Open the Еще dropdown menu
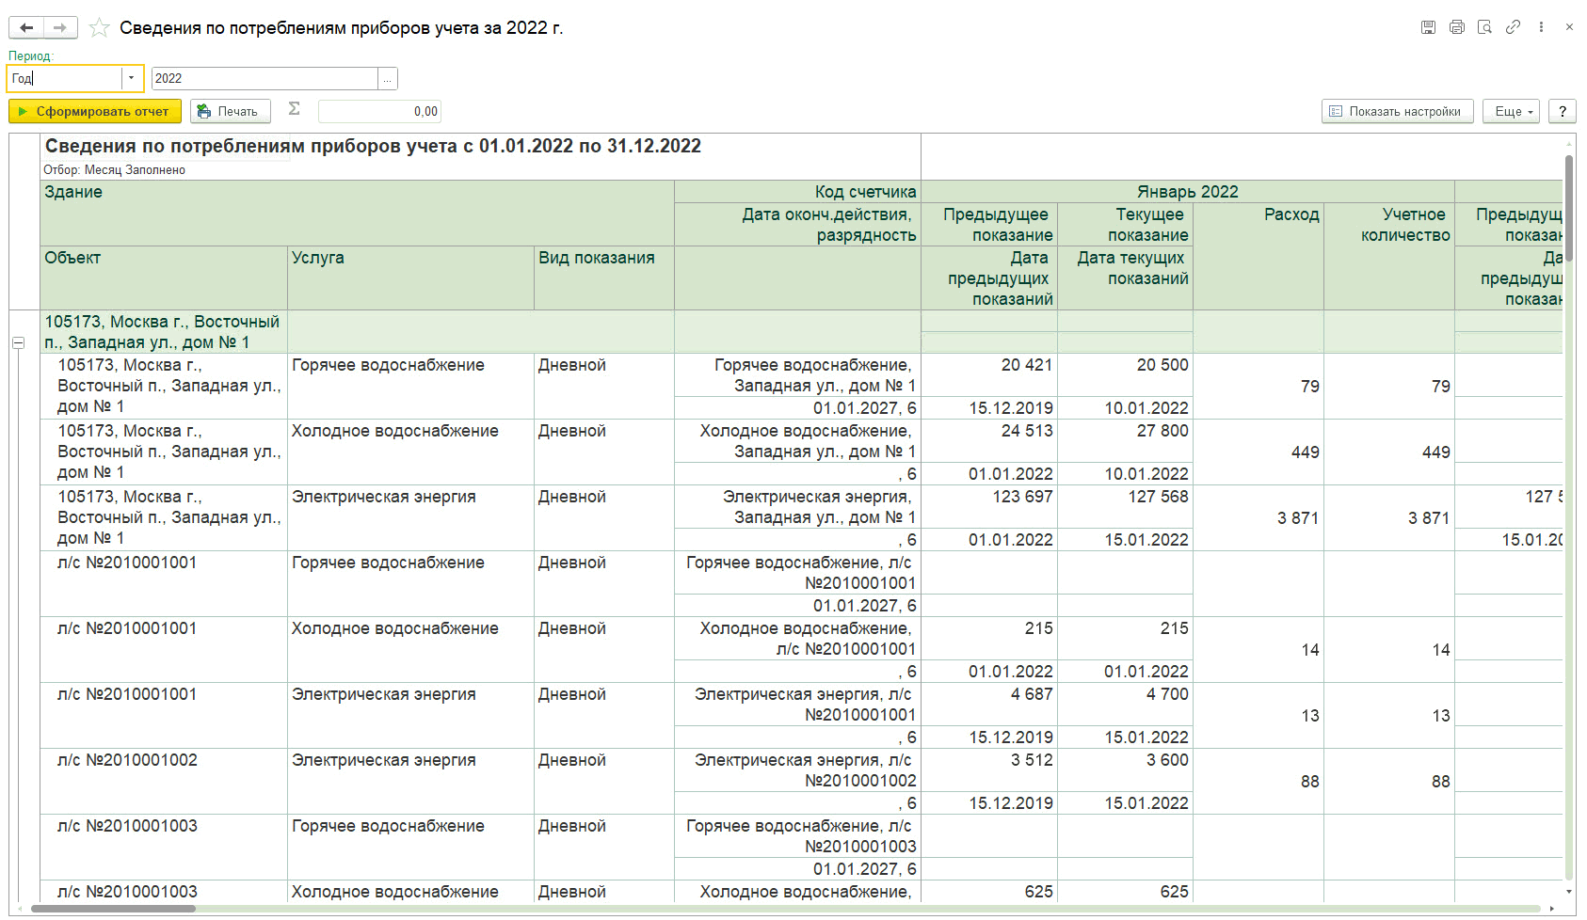 (x=1512, y=111)
